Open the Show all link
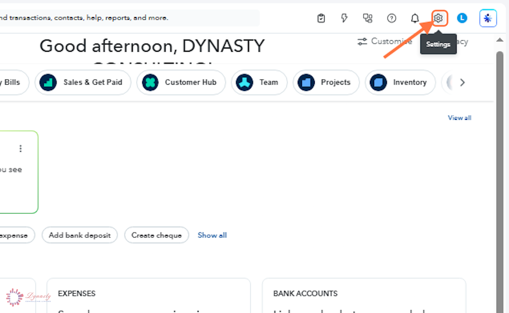Viewport: 509px width, 313px height. (x=212, y=235)
